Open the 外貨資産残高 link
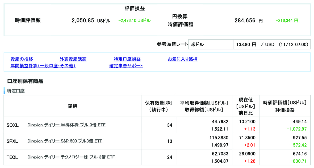 (x=73, y=59)
